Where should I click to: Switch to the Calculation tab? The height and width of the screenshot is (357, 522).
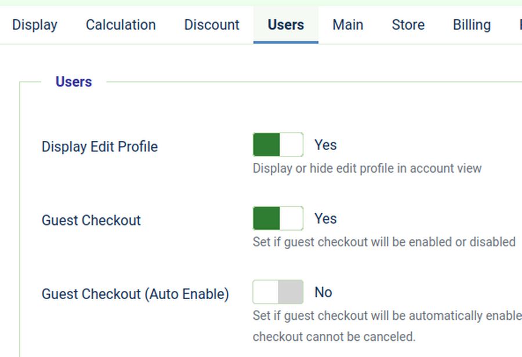coord(121,25)
